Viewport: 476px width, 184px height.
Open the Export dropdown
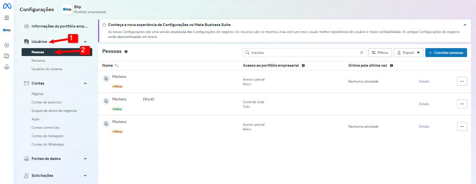[x=408, y=53]
